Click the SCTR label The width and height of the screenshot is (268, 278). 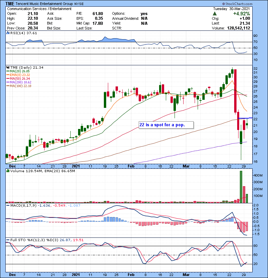117,28
